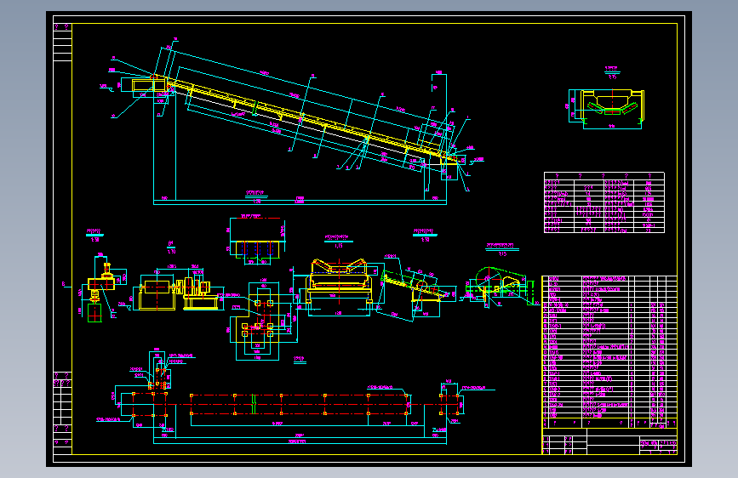This screenshot has height=478, width=738.
Task: Select the revision block in upper-left margin
Action: coord(63,43)
